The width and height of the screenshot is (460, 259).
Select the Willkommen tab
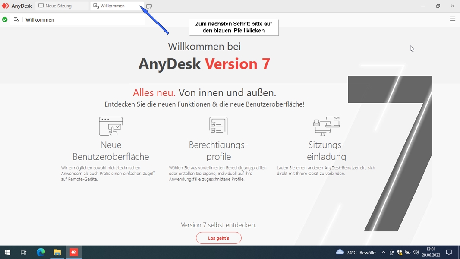point(112,6)
